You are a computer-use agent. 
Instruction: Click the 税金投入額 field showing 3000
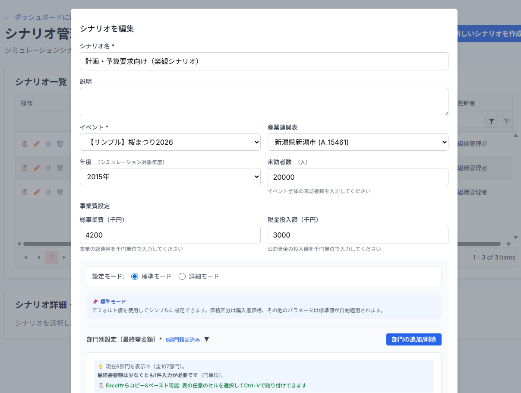pyautogui.click(x=358, y=235)
